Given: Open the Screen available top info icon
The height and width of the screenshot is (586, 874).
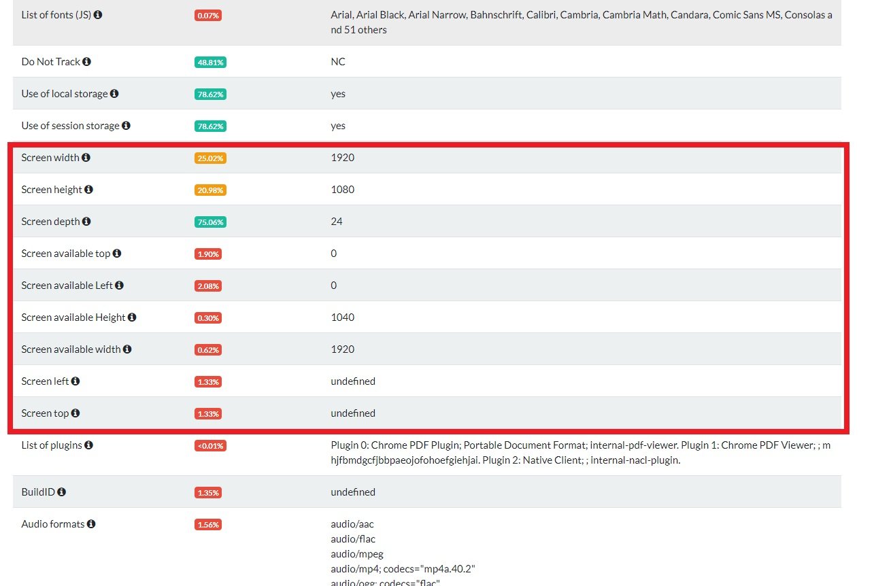Looking at the screenshot, I should pyautogui.click(x=117, y=254).
